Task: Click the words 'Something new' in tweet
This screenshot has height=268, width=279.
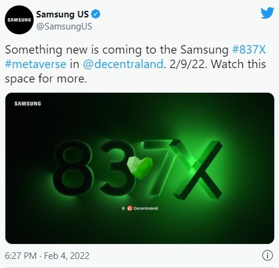Action: pos(46,50)
